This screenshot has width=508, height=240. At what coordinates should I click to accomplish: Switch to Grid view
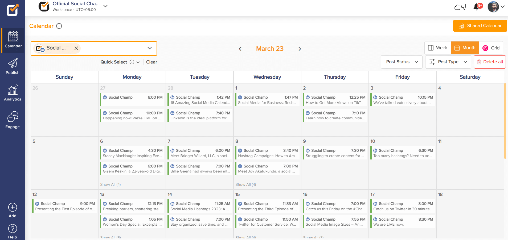[x=491, y=48]
